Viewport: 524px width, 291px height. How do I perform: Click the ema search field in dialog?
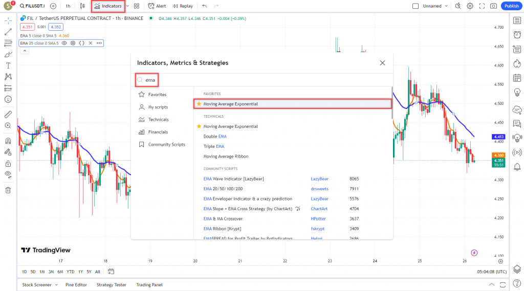(263, 80)
